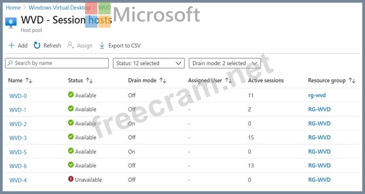Image resolution: width=365 pixels, height=194 pixels.
Task: Open session host WVD-3
Action: 18,138
